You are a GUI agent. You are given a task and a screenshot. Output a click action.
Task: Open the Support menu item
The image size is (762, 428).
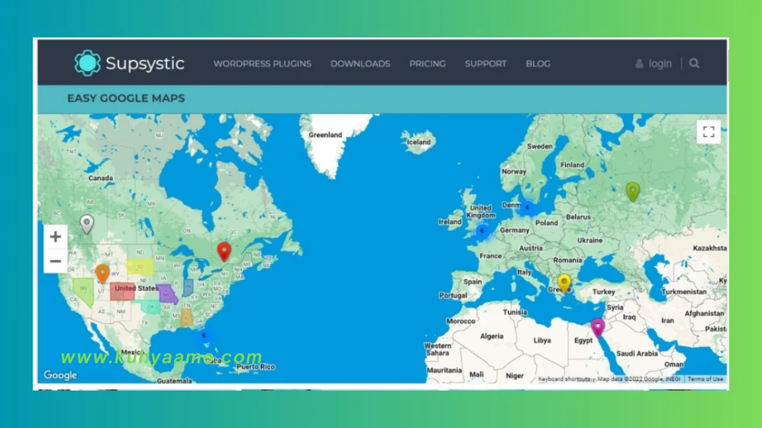pos(486,64)
